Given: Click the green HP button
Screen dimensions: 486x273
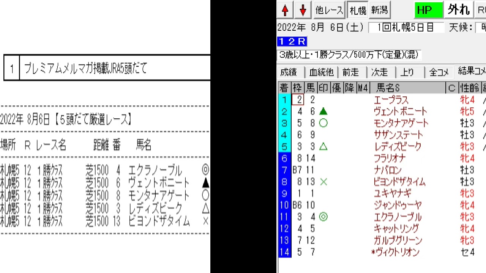Looking at the screenshot, I should 428,10.
